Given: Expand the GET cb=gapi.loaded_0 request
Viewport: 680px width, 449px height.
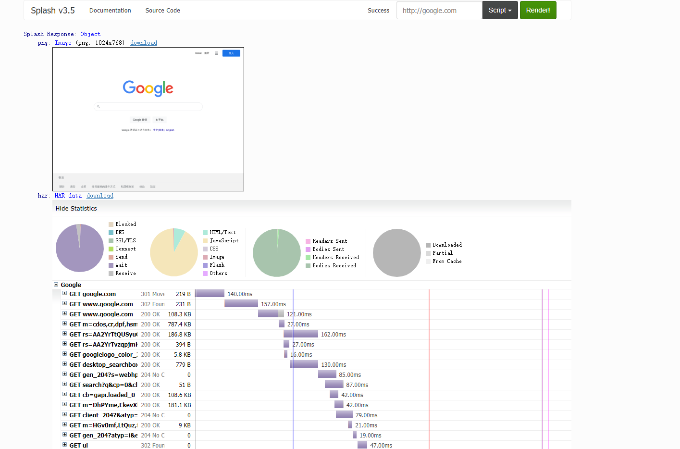Looking at the screenshot, I should 64,394.
